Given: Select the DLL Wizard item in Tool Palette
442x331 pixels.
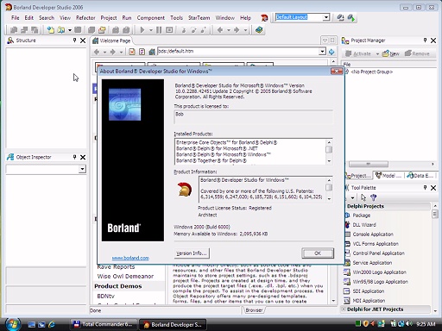Looking at the screenshot, I should click(364, 225).
